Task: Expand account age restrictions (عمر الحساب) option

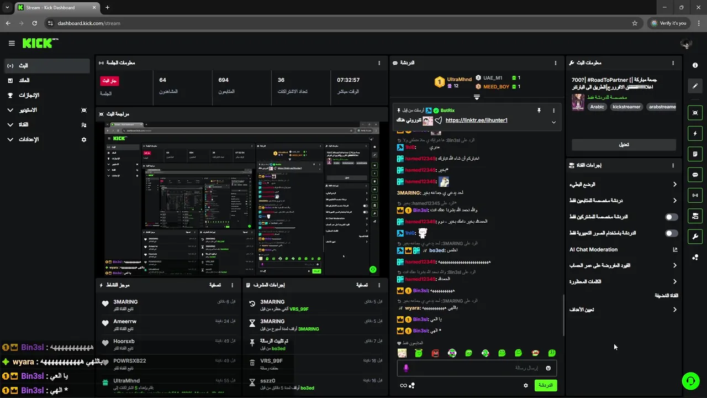Action: click(x=674, y=266)
